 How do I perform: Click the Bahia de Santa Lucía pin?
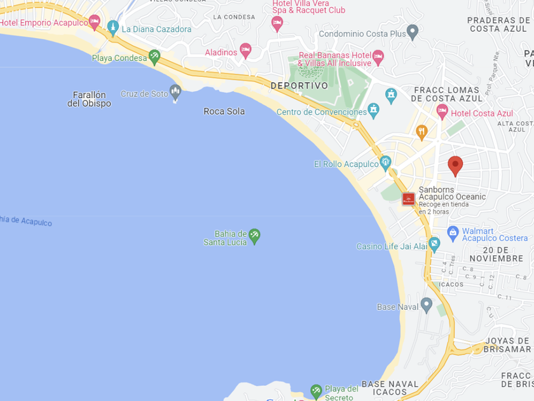click(254, 236)
